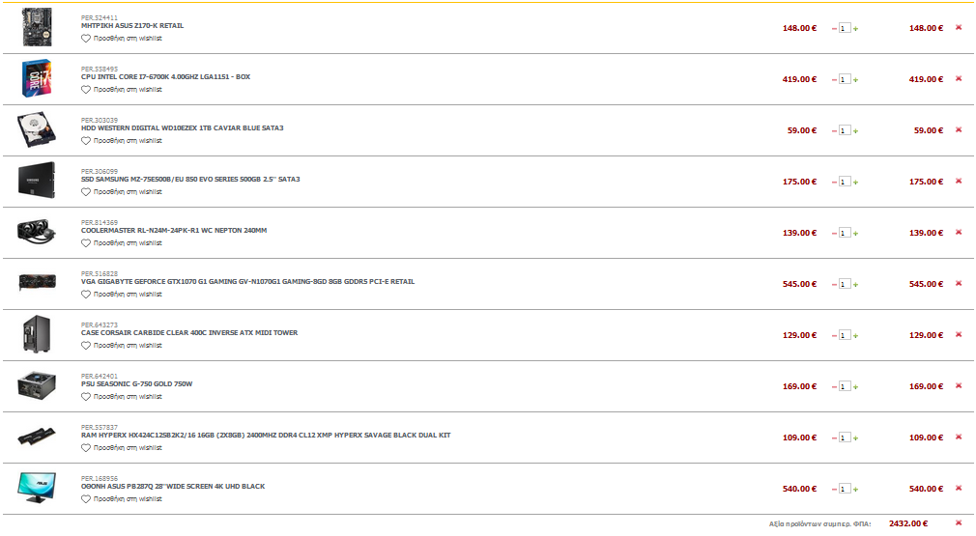The image size is (976, 536).
Task: Click quantity field of Gigabyte GTX1070 row
Action: click(845, 284)
